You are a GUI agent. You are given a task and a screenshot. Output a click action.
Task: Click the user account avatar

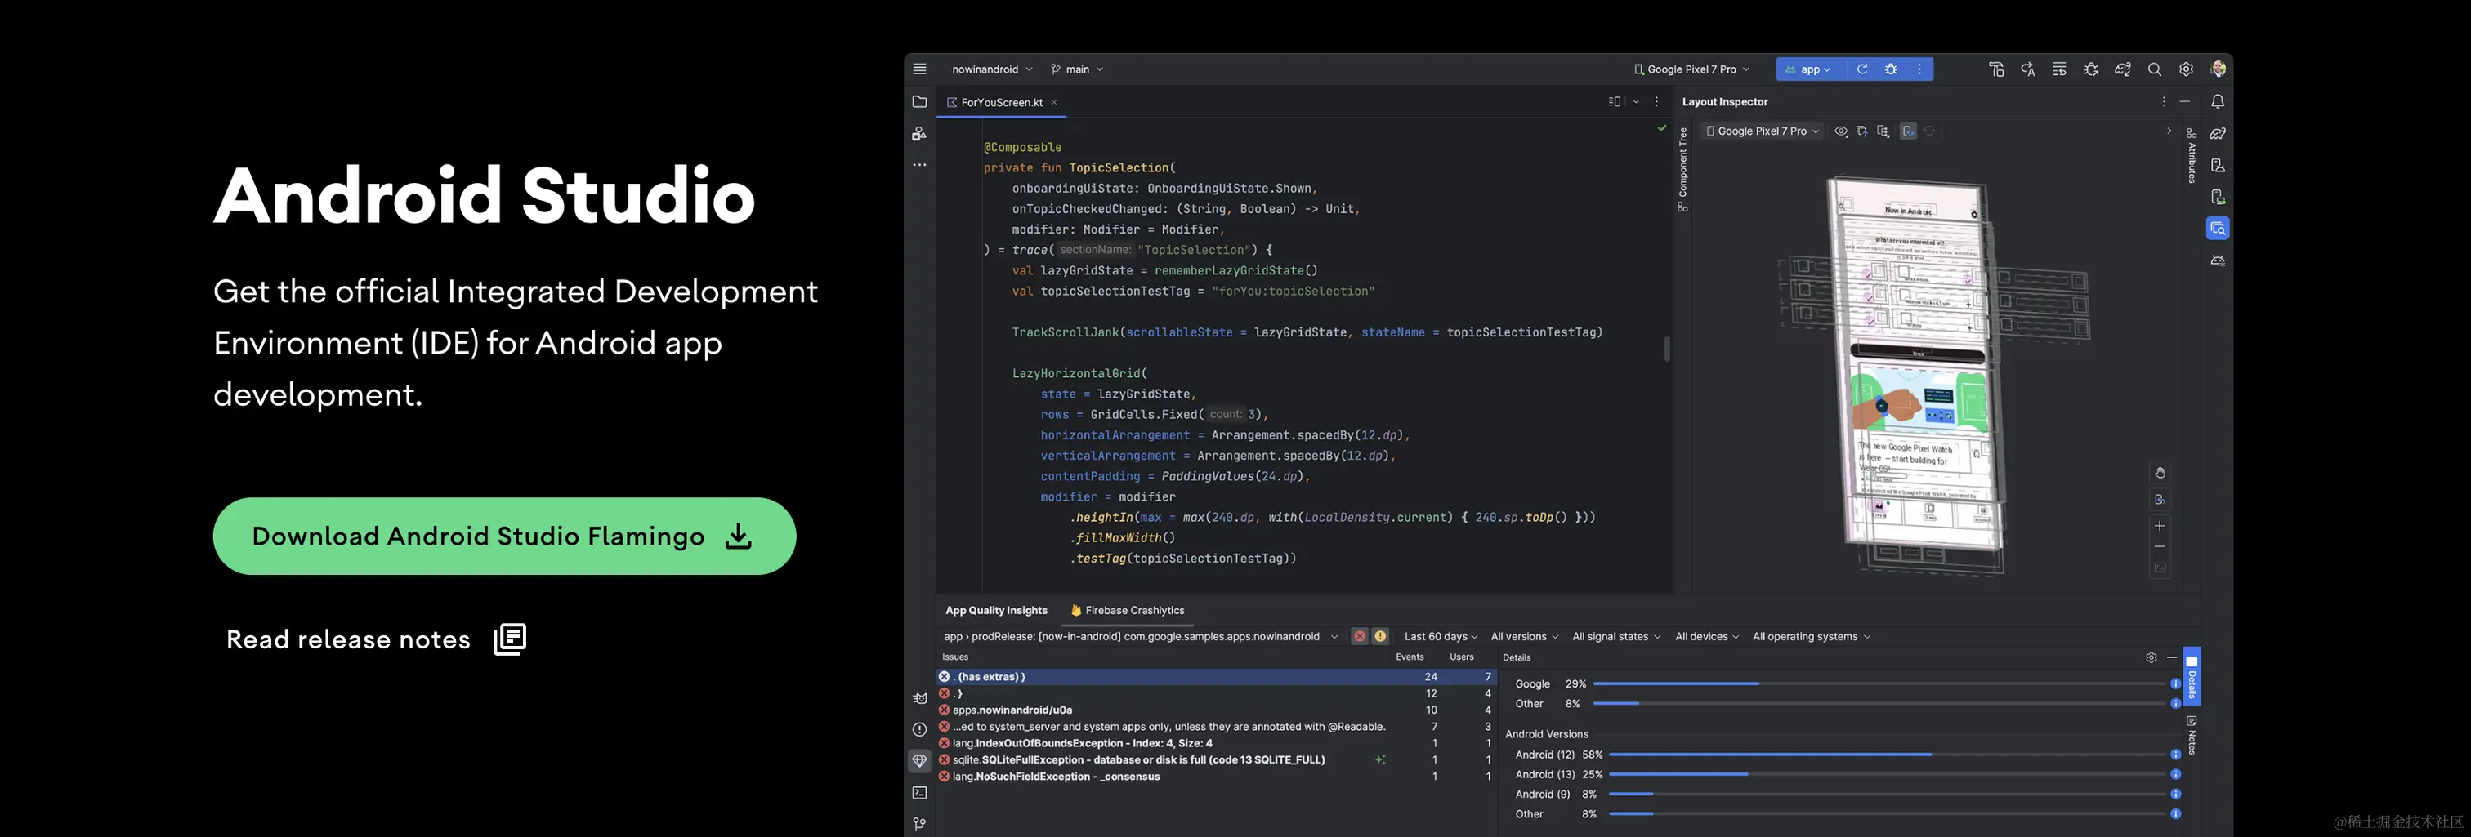(x=2218, y=69)
